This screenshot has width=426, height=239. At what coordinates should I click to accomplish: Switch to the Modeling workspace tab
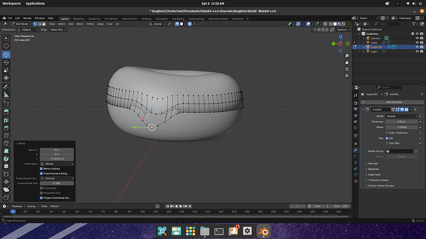click(78, 18)
